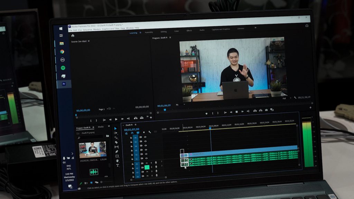Click the Export Frame camera icon
The height and width of the screenshot is (199, 354).
267,110
